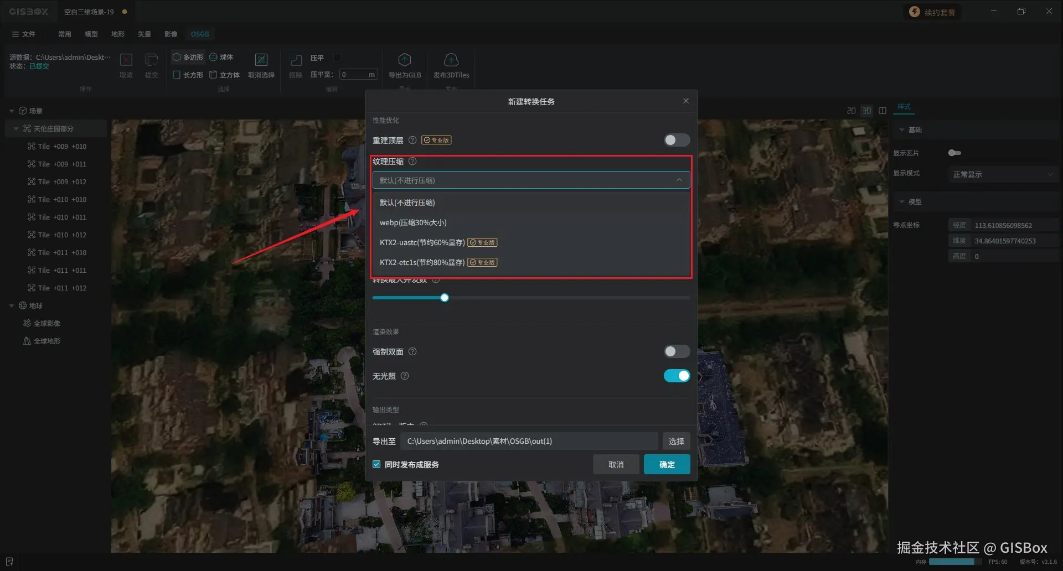Toggle the 显示瓦片 switch

click(x=954, y=153)
